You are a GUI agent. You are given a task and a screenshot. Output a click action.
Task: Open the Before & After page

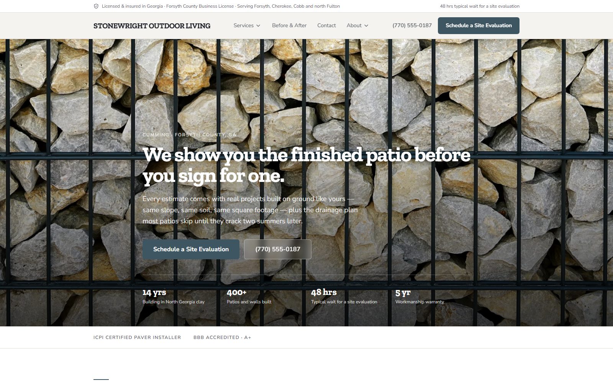coord(289,25)
